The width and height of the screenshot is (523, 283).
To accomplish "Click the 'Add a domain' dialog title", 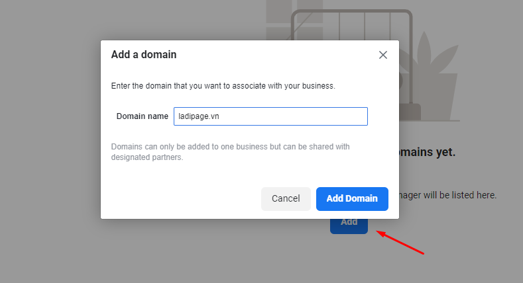I will click(144, 55).
